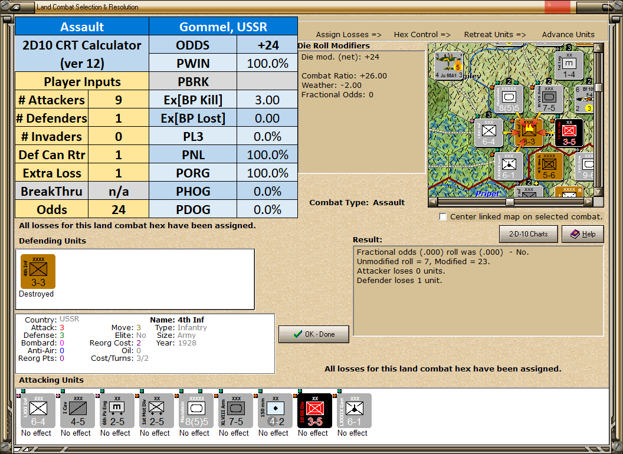The image size is (623, 454).
Task: Click the map scroll up arrow
Action: tap(598, 48)
